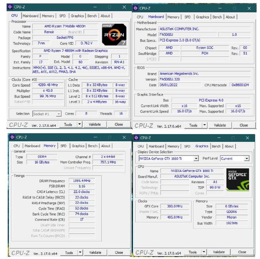Click the multiplier value x 43.0
This screenshot has width=260, height=259.
48,90
